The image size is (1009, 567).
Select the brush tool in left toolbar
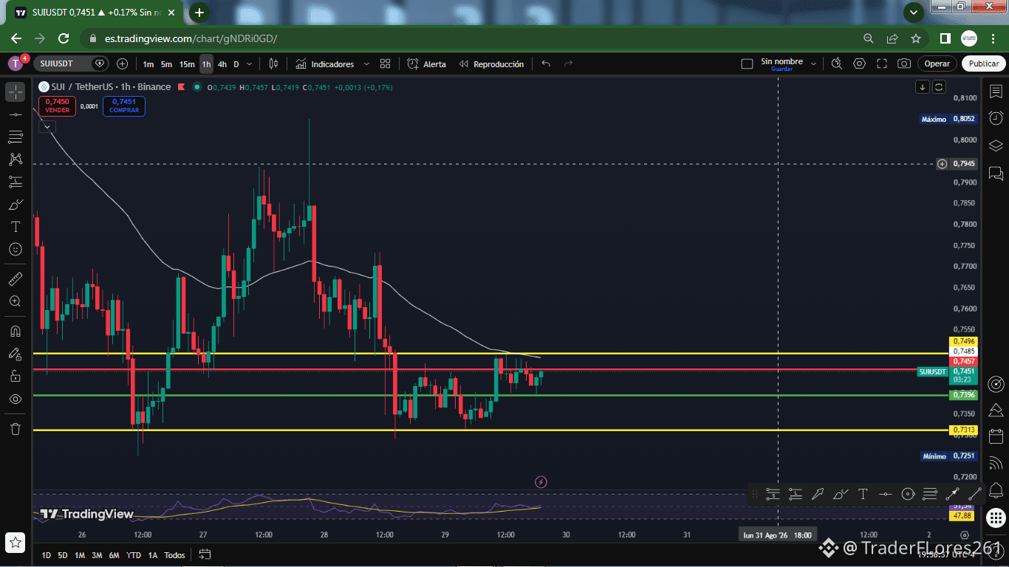tap(16, 205)
